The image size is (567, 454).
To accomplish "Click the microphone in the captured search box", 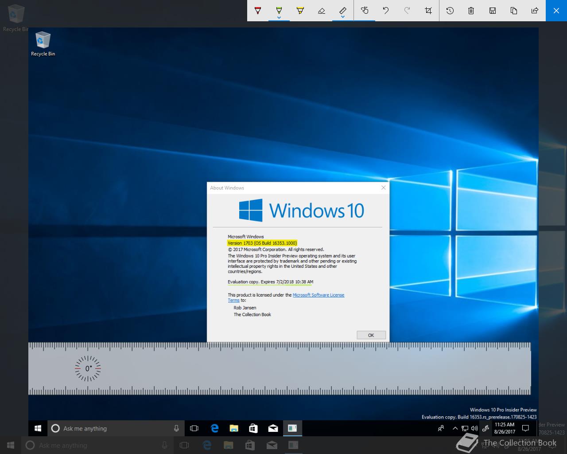I will tap(176, 428).
